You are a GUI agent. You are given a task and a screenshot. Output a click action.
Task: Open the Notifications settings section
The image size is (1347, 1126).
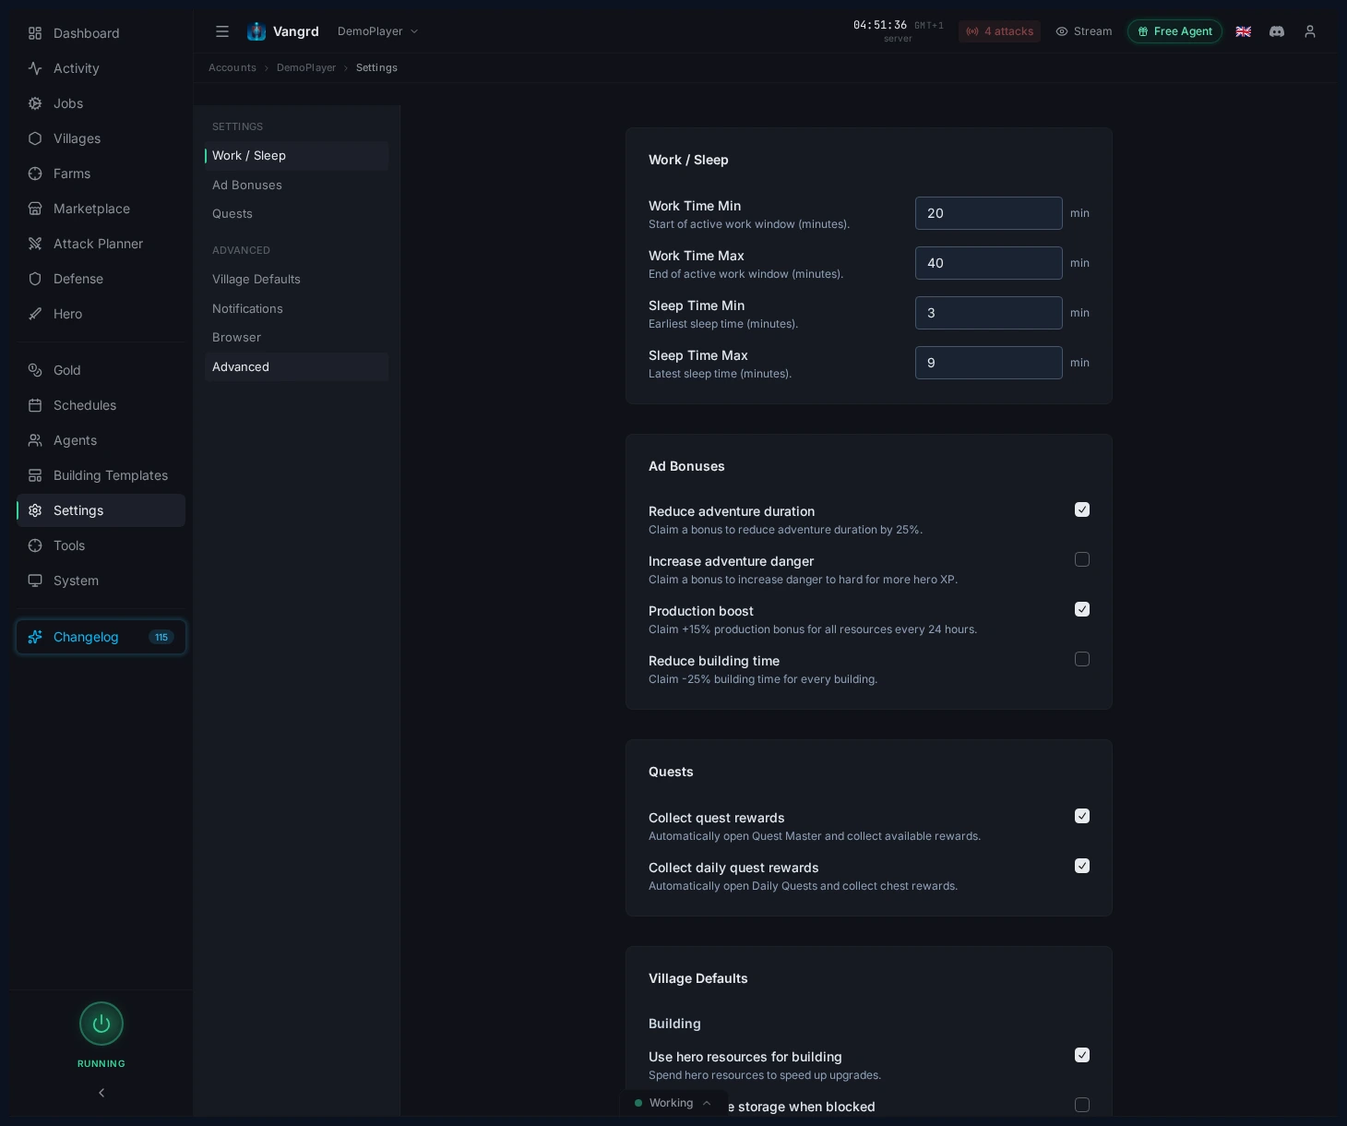247,308
